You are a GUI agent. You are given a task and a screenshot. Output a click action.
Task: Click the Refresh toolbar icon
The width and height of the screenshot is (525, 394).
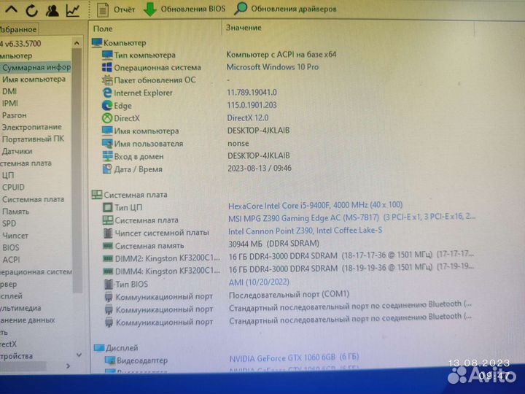(32, 10)
